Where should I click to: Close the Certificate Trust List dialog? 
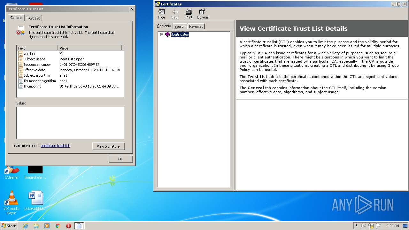[132, 9]
